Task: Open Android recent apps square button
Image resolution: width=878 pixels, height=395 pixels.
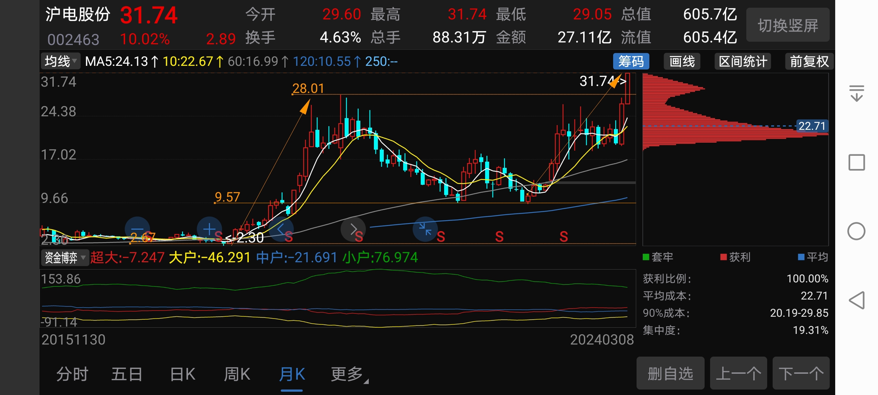Action: coord(856,162)
